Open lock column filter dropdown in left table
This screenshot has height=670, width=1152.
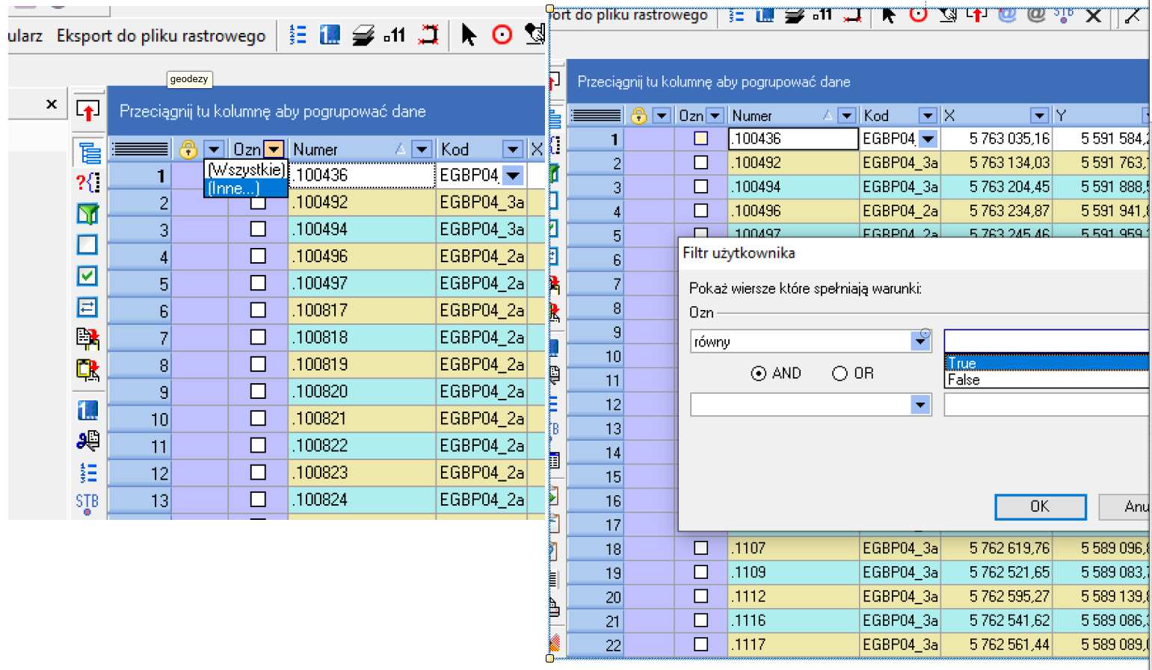click(x=215, y=149)
